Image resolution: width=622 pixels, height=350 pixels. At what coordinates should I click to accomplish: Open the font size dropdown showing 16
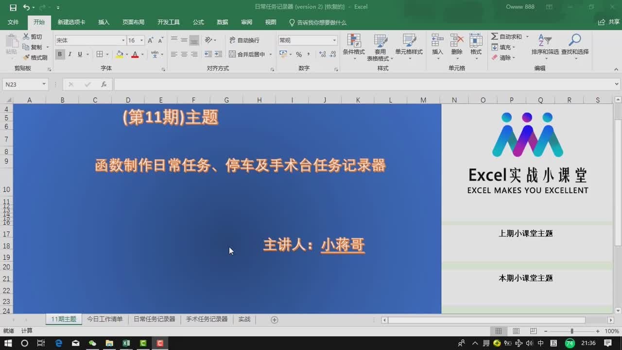pyautogui.click(x=141, y=40)
